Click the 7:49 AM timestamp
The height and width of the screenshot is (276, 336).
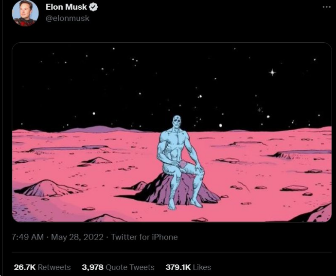pos(28,237)
